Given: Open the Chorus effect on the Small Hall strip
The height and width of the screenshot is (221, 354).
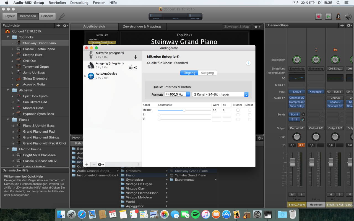Looking at the screenshot, I should tap(335, 98).
